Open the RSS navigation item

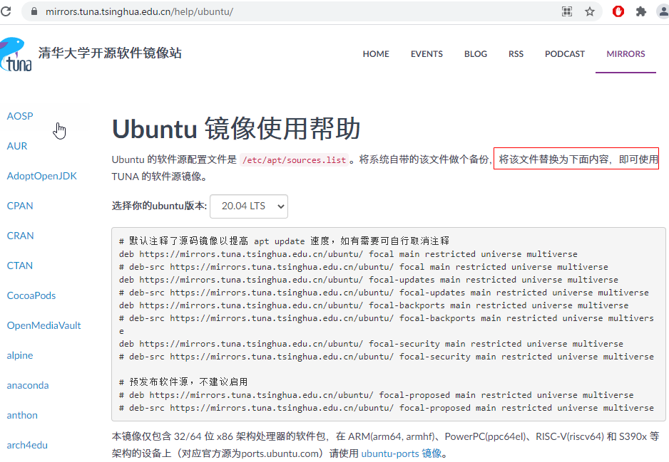[516, 54]
